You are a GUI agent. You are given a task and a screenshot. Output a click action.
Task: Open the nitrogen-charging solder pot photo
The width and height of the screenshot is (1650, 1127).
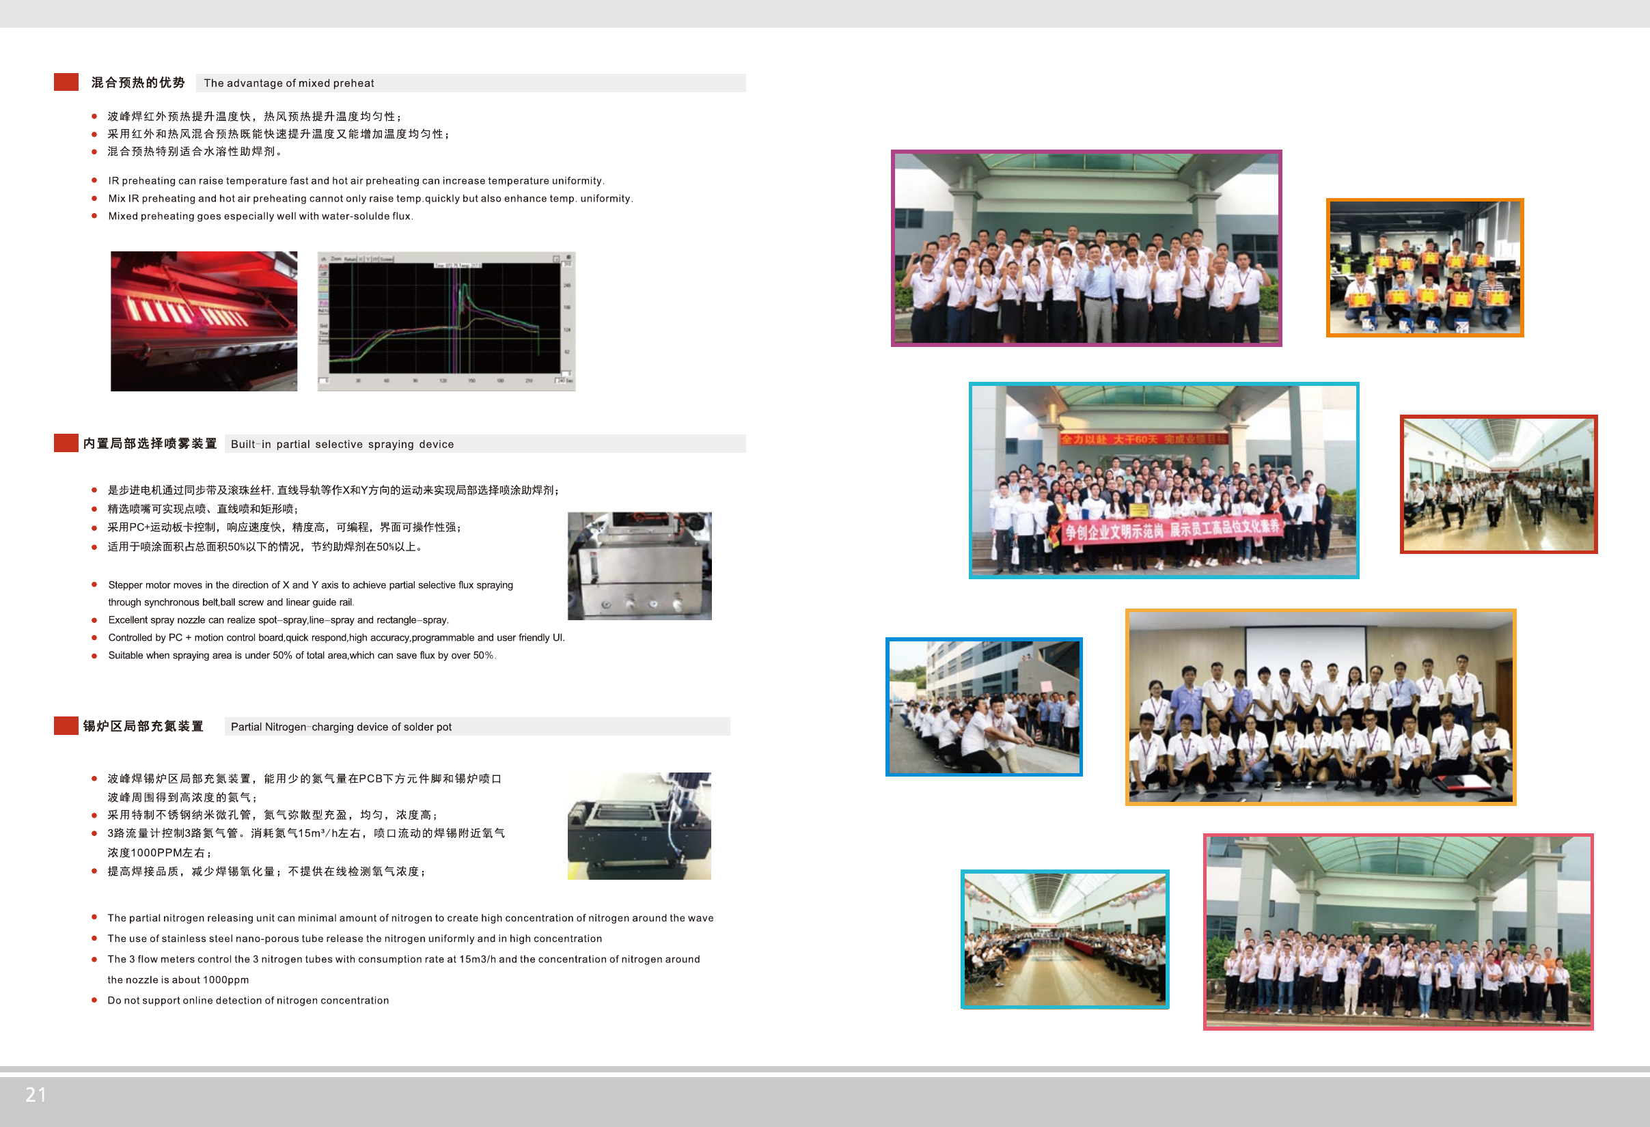click(639, 825)
